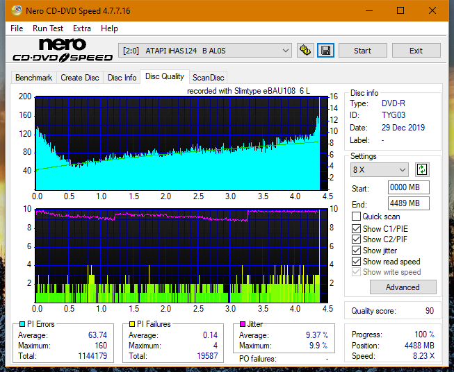This screenshot has width=454, height=372.
Task: Switch to the Create Disc tab
Action: [x=80, y=78]
